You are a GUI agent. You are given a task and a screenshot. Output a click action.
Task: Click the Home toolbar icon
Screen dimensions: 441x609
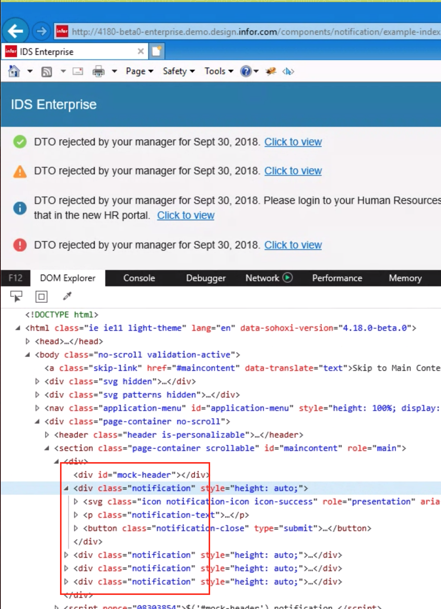click(x=14, y=71)
